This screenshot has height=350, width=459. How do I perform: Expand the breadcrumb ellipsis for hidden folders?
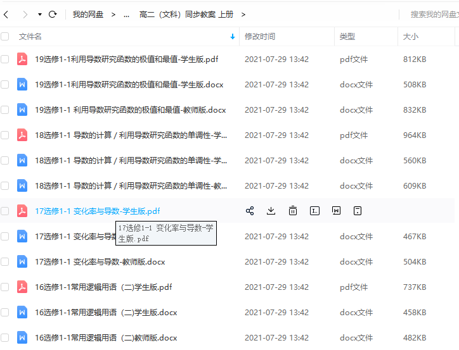(126, 14)
